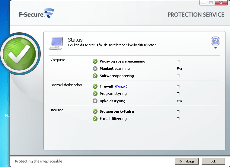Click green check icon beside Softwareopdatering

95,76
